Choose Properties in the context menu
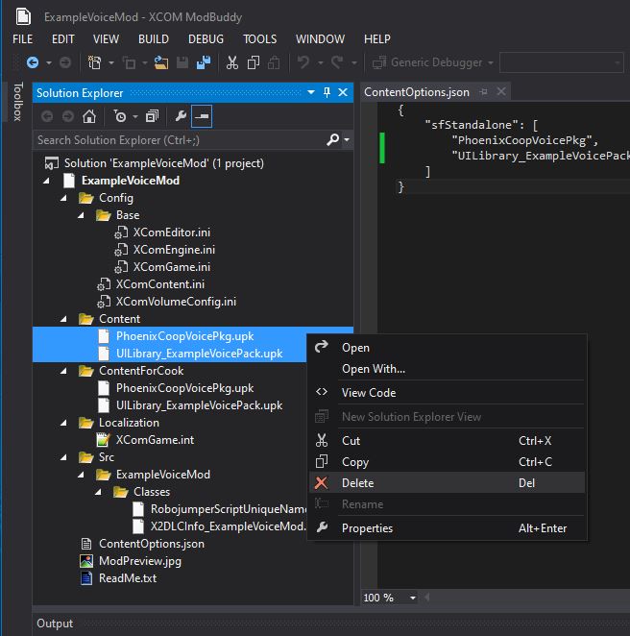The height and width of the screenshot is (636, 630). point(447,527)
